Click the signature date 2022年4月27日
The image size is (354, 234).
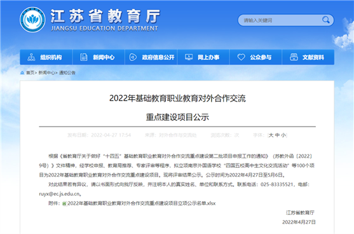[299, 222]
